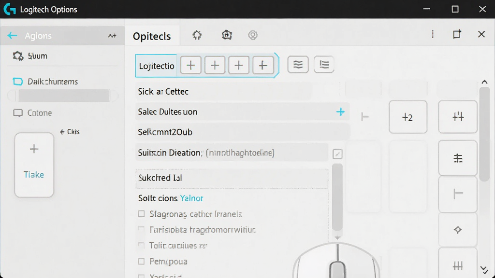Screen dimensions: 495x278
Task: Toggle the Stagronas cather Iraneis checkbox
Action: click(x=141, y=214)
